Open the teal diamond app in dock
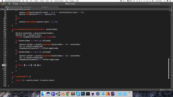The height and width of the screenshot is (97, 173). (x=103, y=94)
